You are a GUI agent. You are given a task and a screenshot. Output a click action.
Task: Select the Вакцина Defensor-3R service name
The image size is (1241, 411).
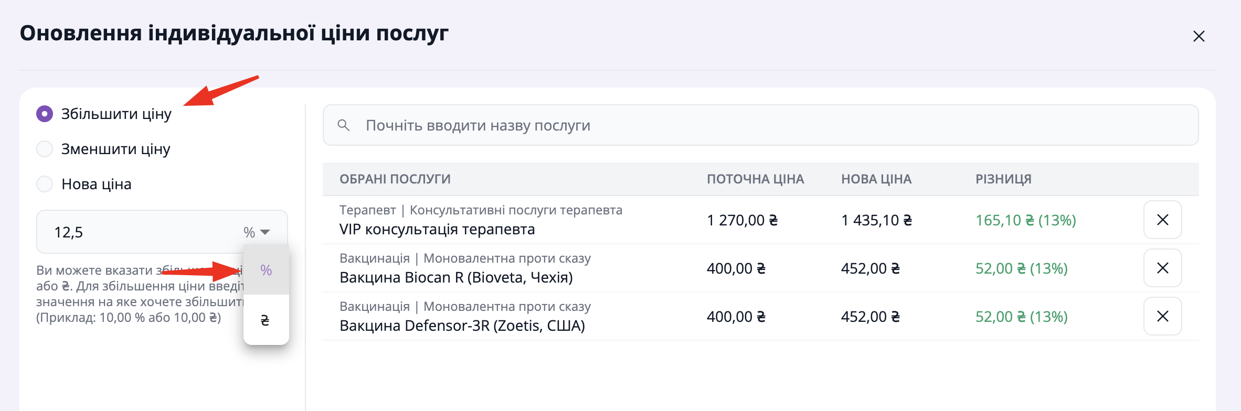point(462,326)
